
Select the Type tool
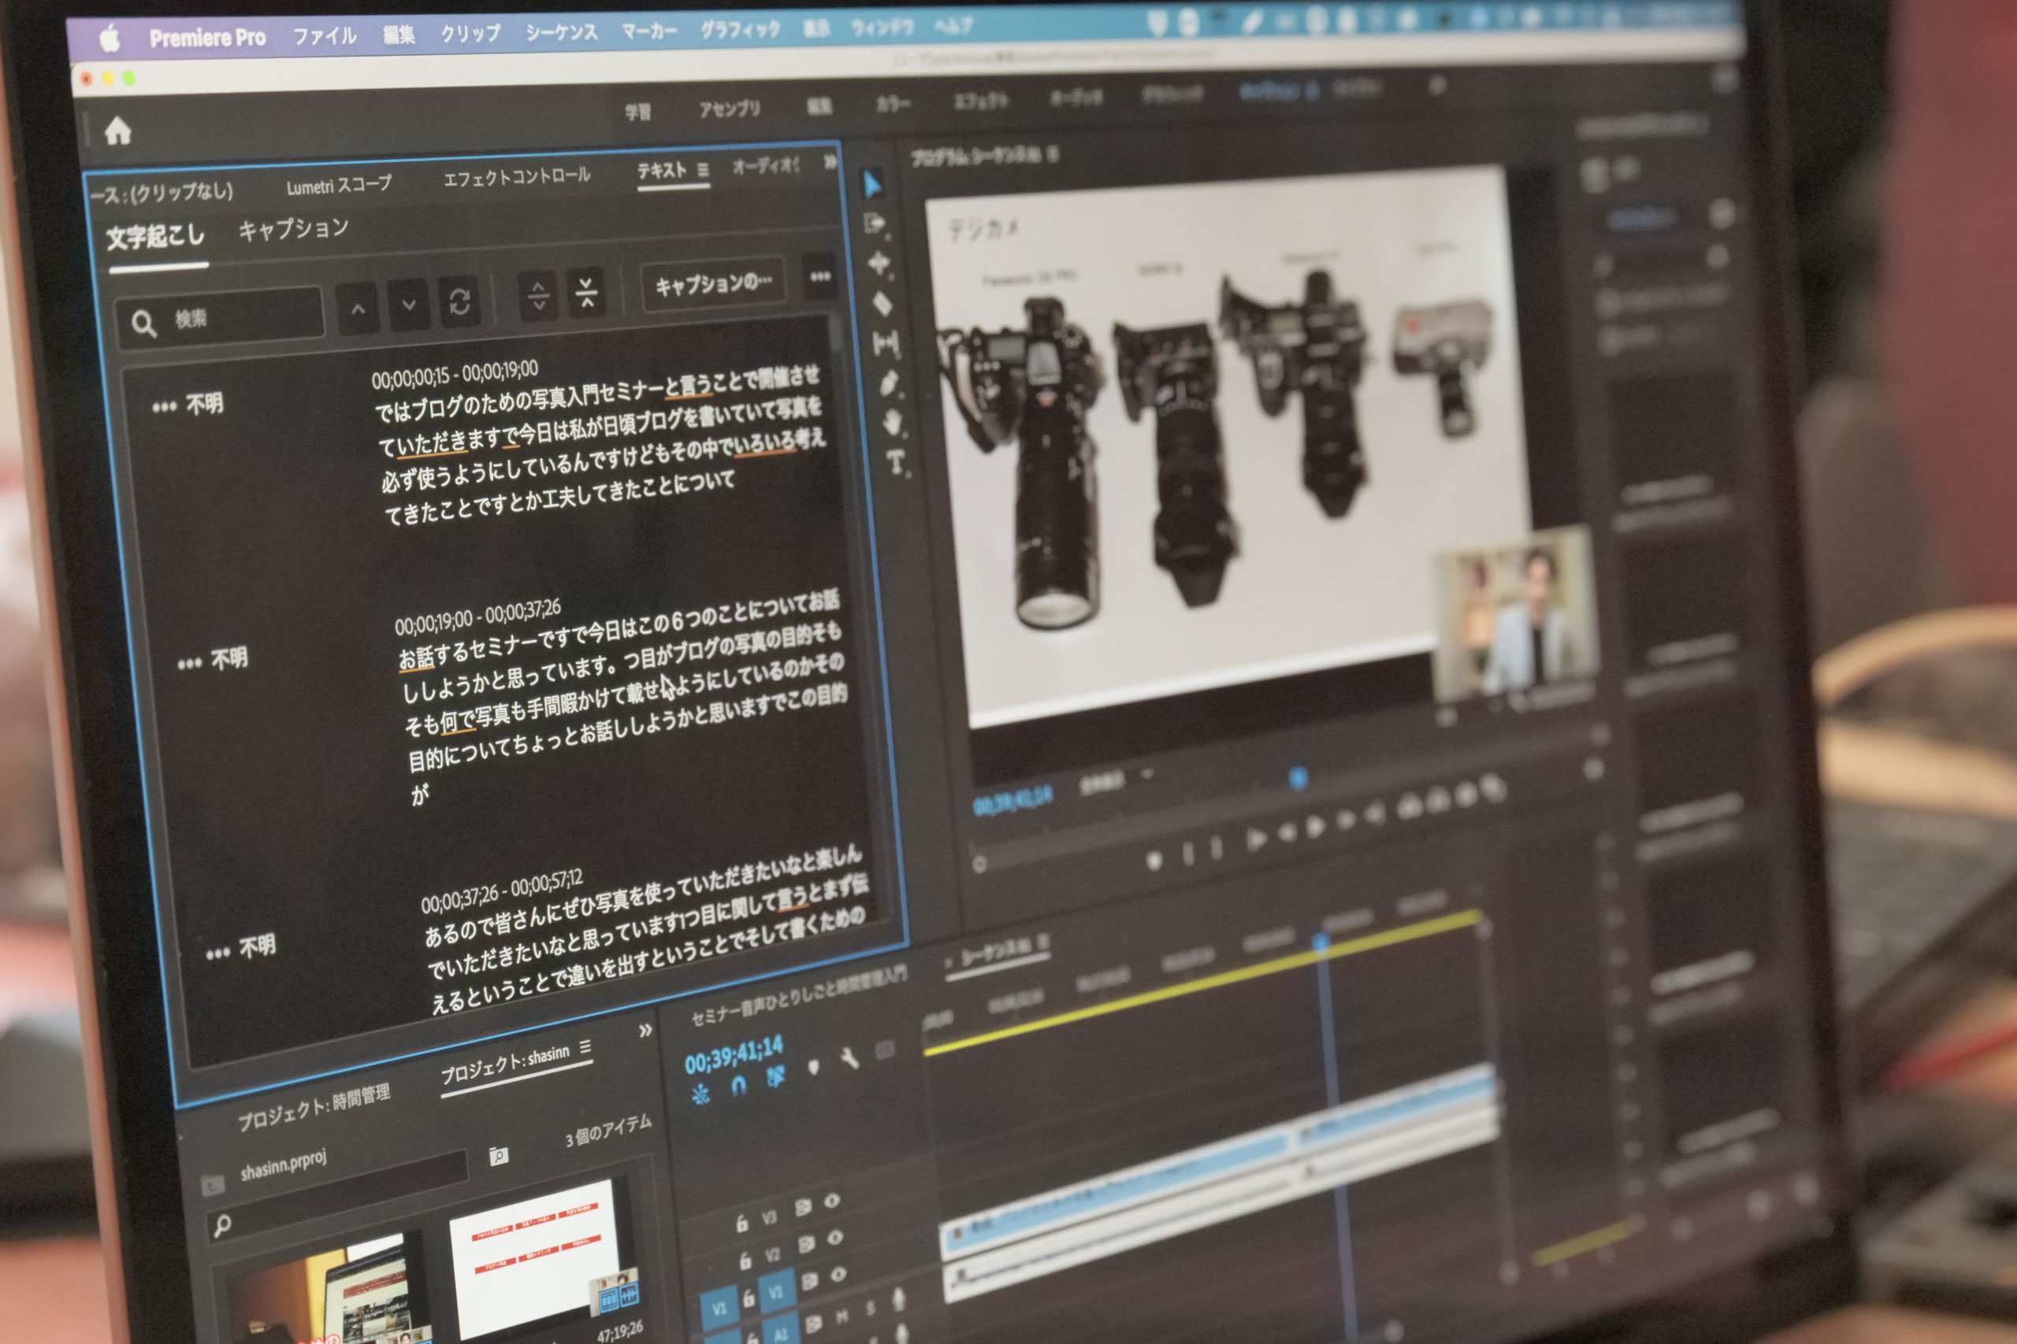point(896,463)
